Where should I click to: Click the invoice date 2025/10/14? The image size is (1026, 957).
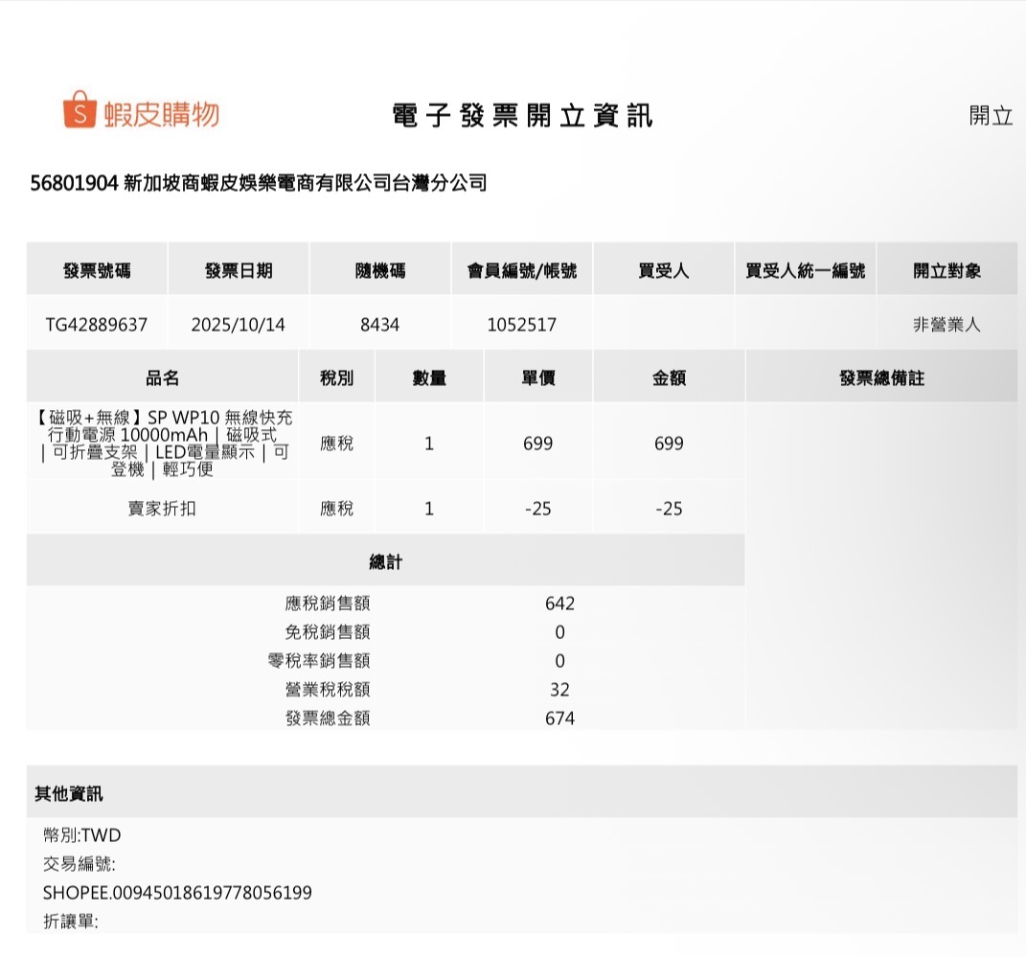pyautogui.click(x=239, y=325)
